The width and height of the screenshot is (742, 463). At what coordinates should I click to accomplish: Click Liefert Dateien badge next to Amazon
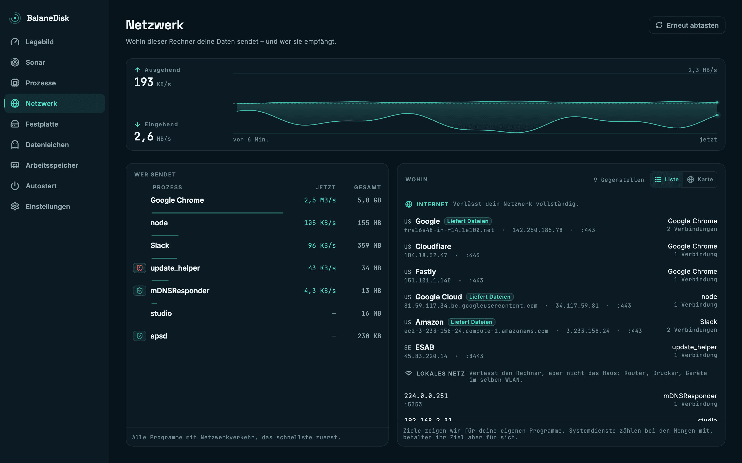[x=471, y=322]
